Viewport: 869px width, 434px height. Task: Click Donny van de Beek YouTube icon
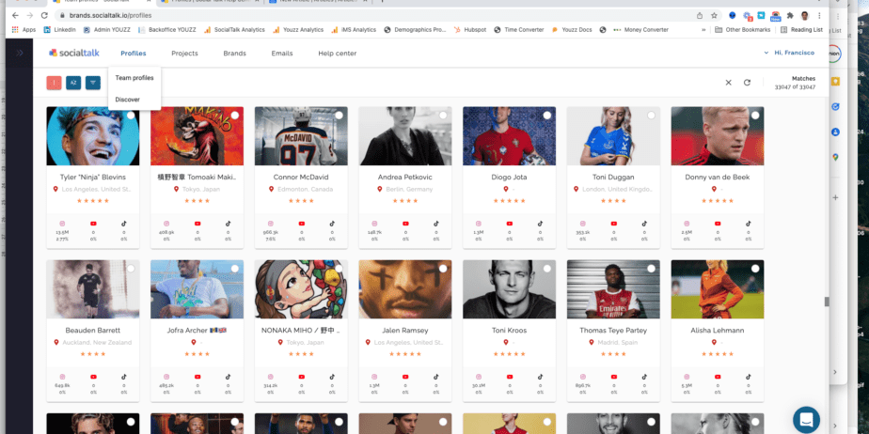click(718, 224)
